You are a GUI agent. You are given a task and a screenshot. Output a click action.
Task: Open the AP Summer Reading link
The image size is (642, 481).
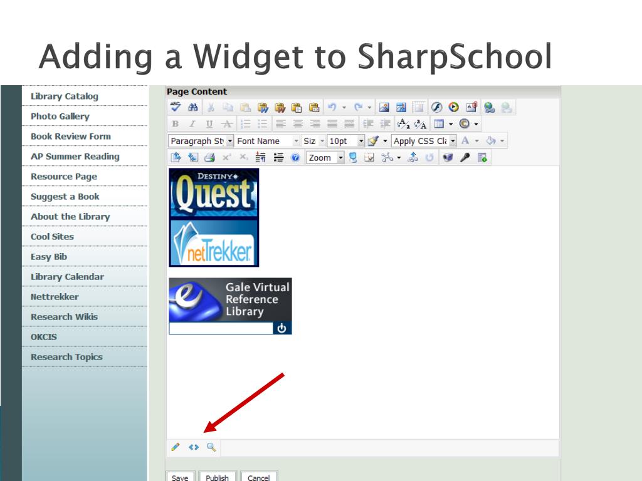click(75, 156)
